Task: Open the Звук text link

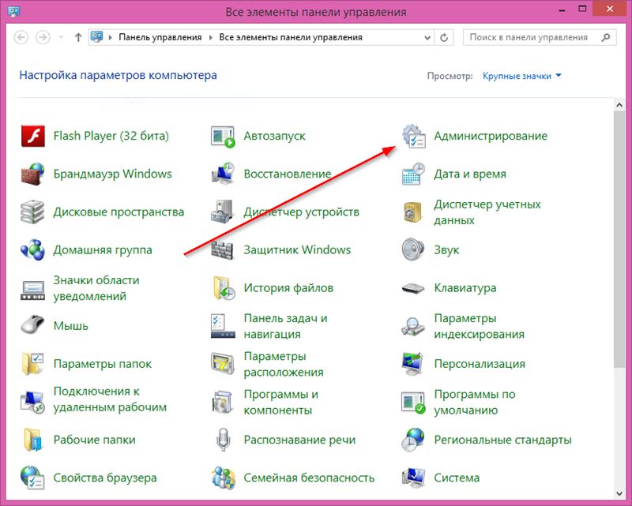Action: 446,250
